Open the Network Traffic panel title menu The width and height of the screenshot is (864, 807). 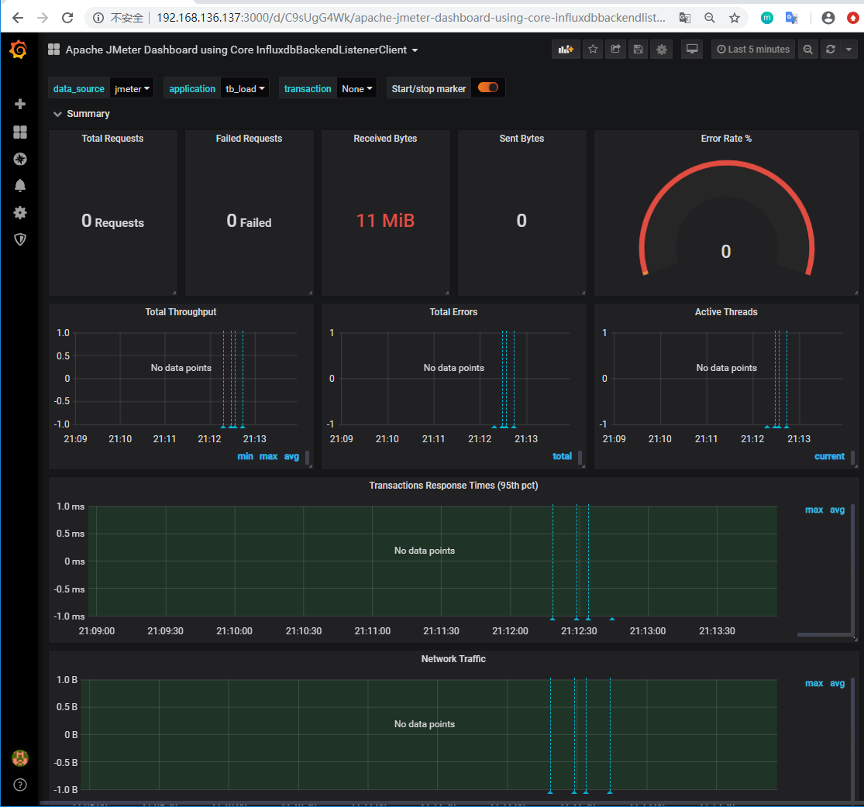click(x=453, y=659)
